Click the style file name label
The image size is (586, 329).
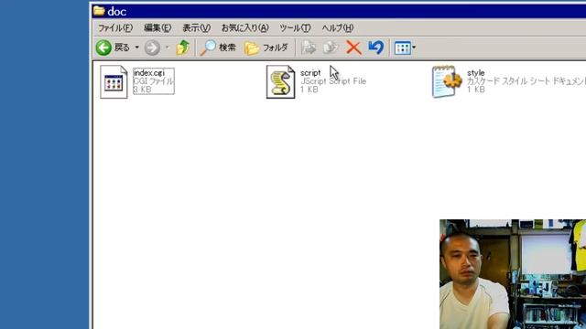pos(476,73)
